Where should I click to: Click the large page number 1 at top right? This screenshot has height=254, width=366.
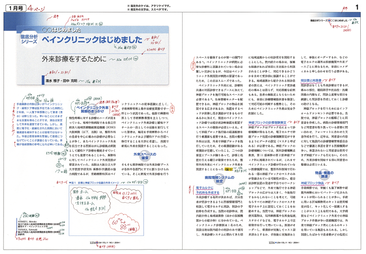click(356, 8)
